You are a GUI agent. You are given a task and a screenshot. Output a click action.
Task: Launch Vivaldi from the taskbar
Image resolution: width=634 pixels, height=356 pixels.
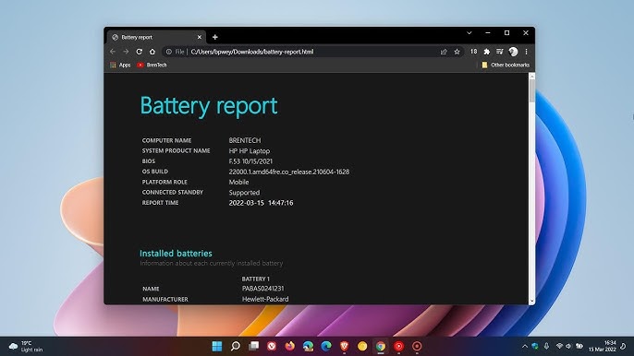point(272,346)
